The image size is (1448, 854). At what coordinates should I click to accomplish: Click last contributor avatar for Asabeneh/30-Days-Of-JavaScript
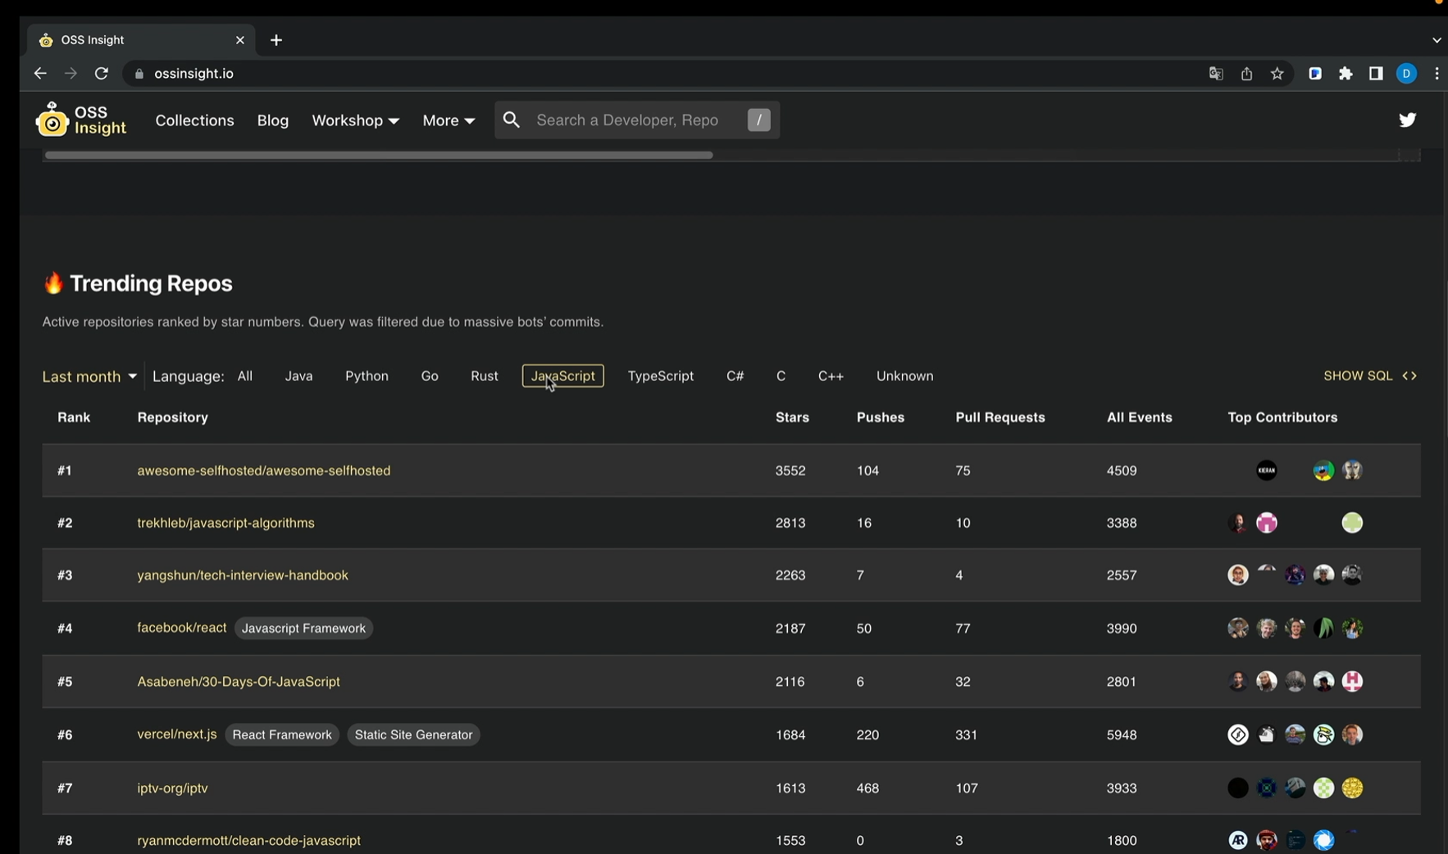click(x=1352, y=682)
